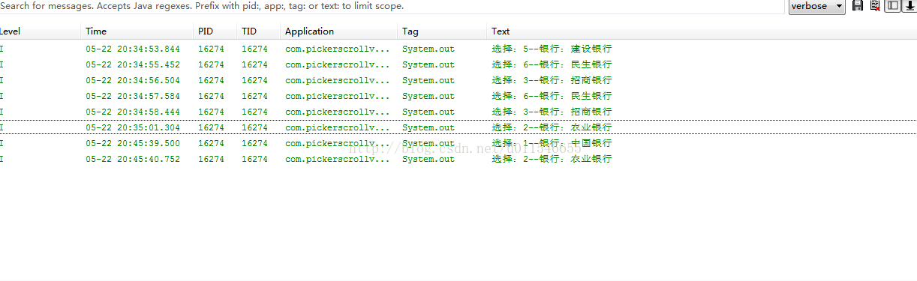Image resolution: width=917 pixels, height=281 pixels.
Task: Open the verbose log level dropdown
Action: tap(816, 6)
